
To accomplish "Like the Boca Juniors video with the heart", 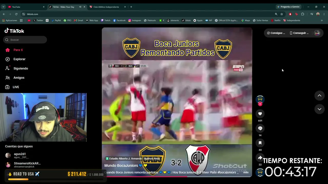I will click(260, 114).
